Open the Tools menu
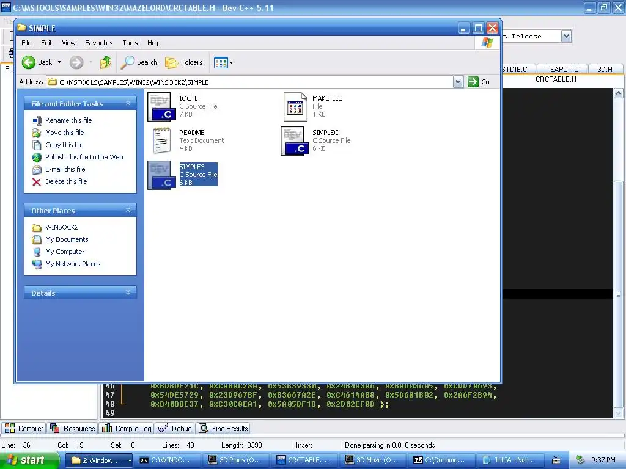This screenshot has height=469, width=626. click(130, 43)
